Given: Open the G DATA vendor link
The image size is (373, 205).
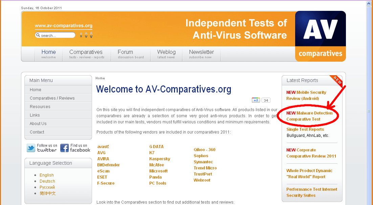Looking at the screenshot, I should click(156, 147).
